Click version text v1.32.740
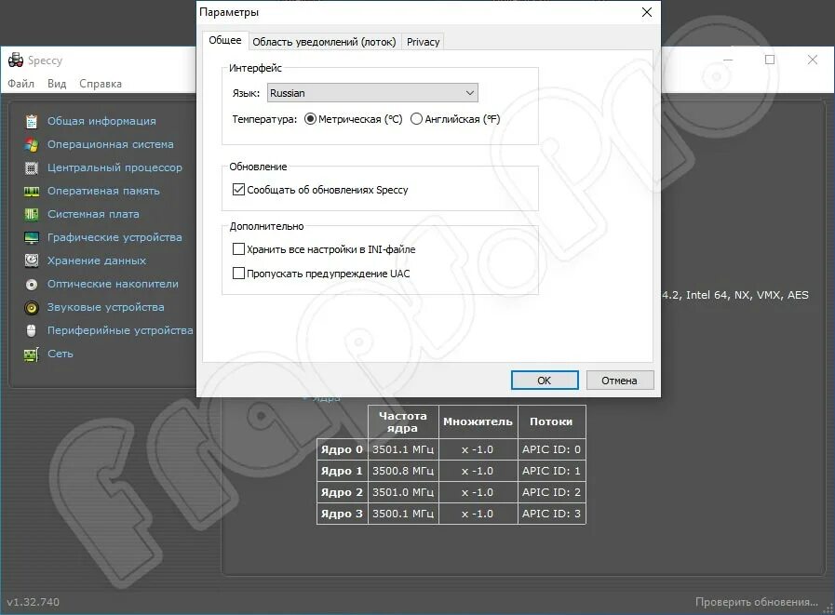This screenshot has height=615, width=835. [x=33, y=602]
